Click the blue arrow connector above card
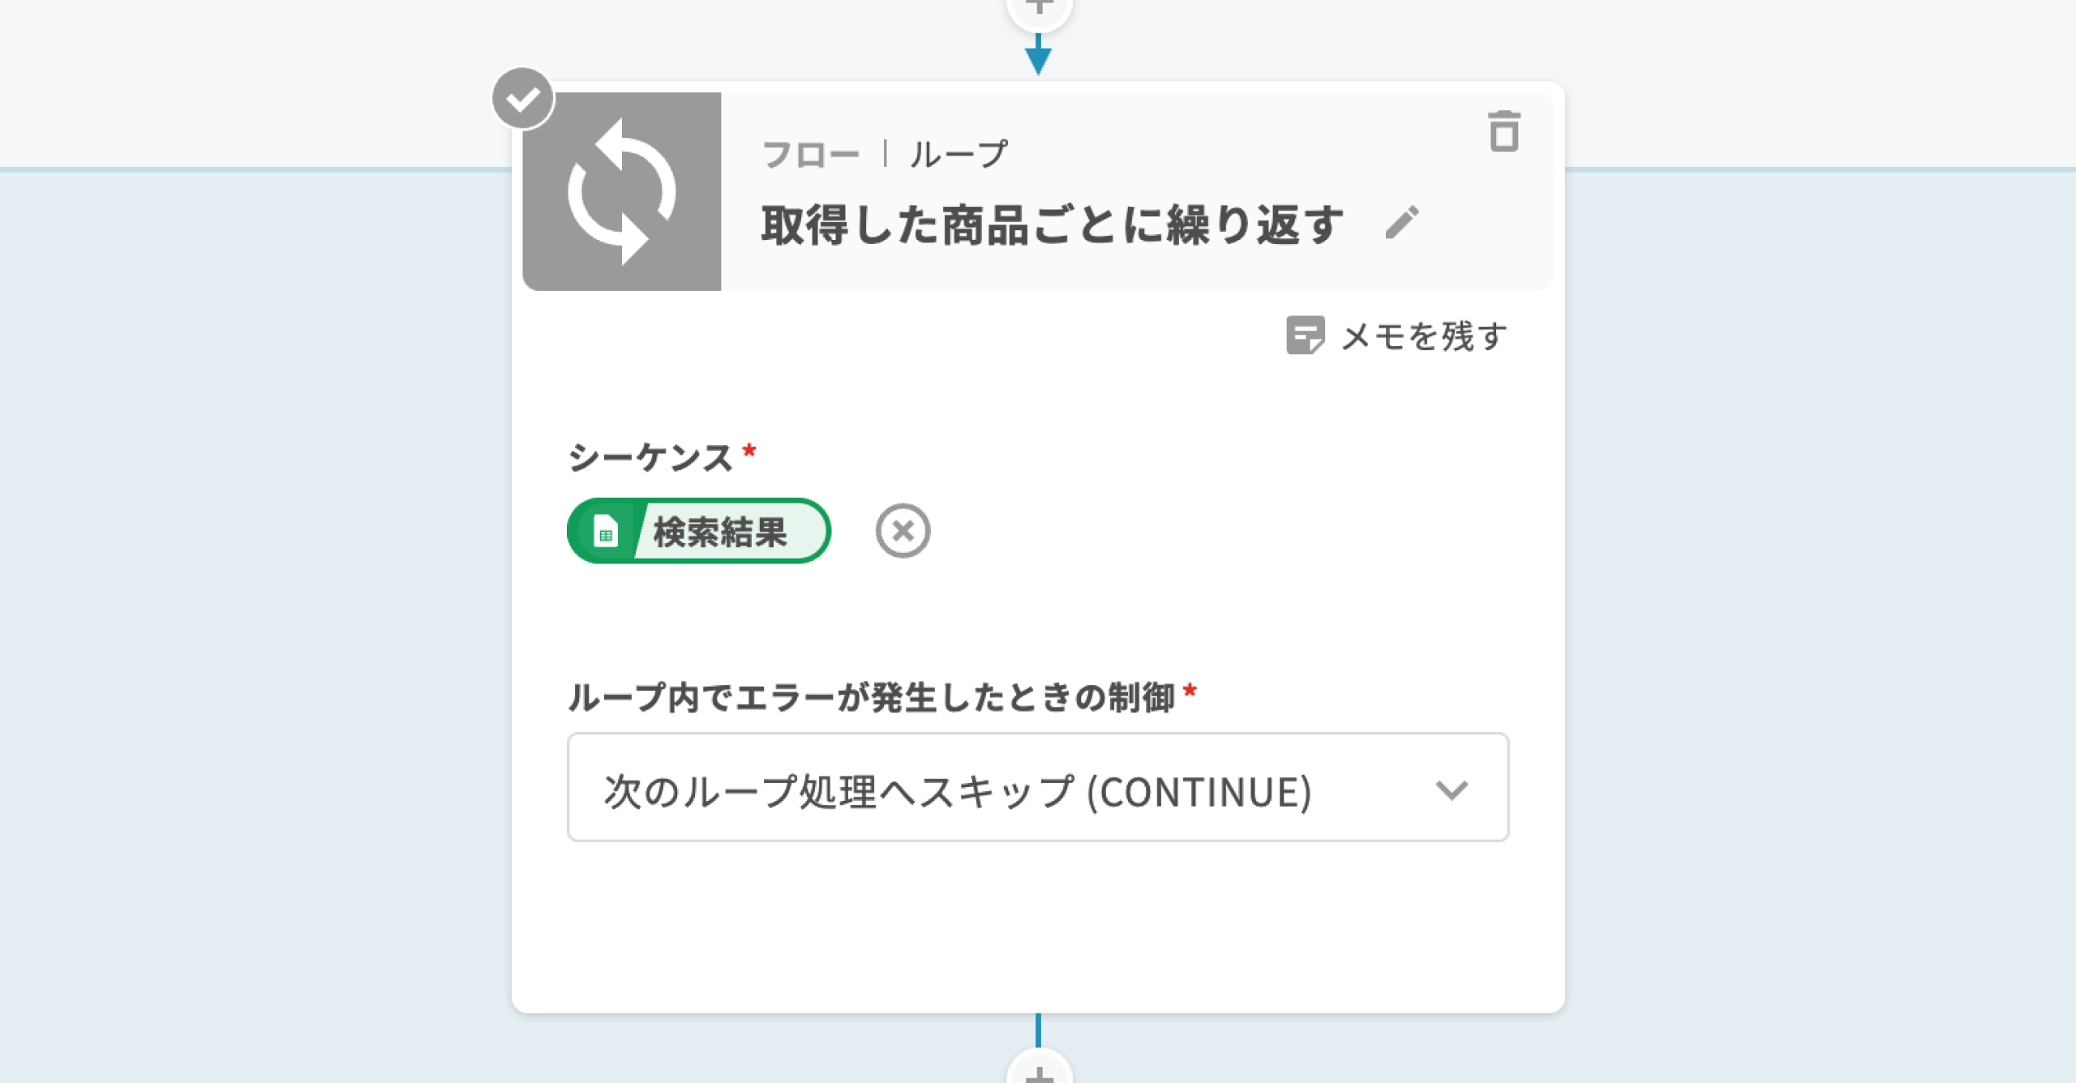This screenshot has height=1083, width=2076. coord(1038,57)
